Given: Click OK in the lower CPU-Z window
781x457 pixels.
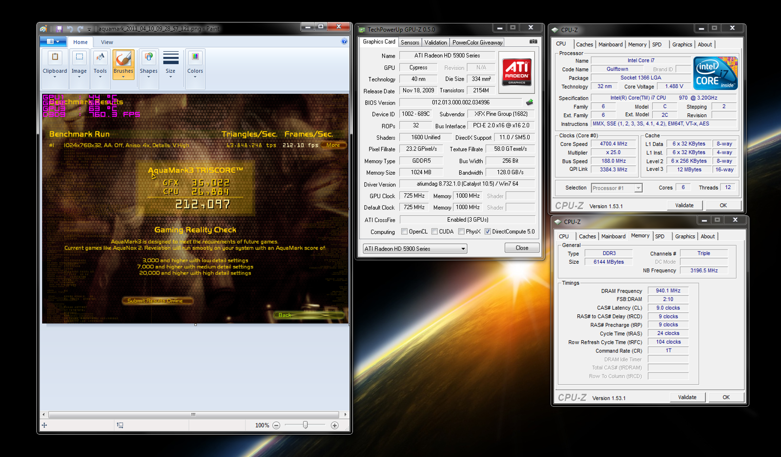Looking at the screenshot, I should point(726,397).
